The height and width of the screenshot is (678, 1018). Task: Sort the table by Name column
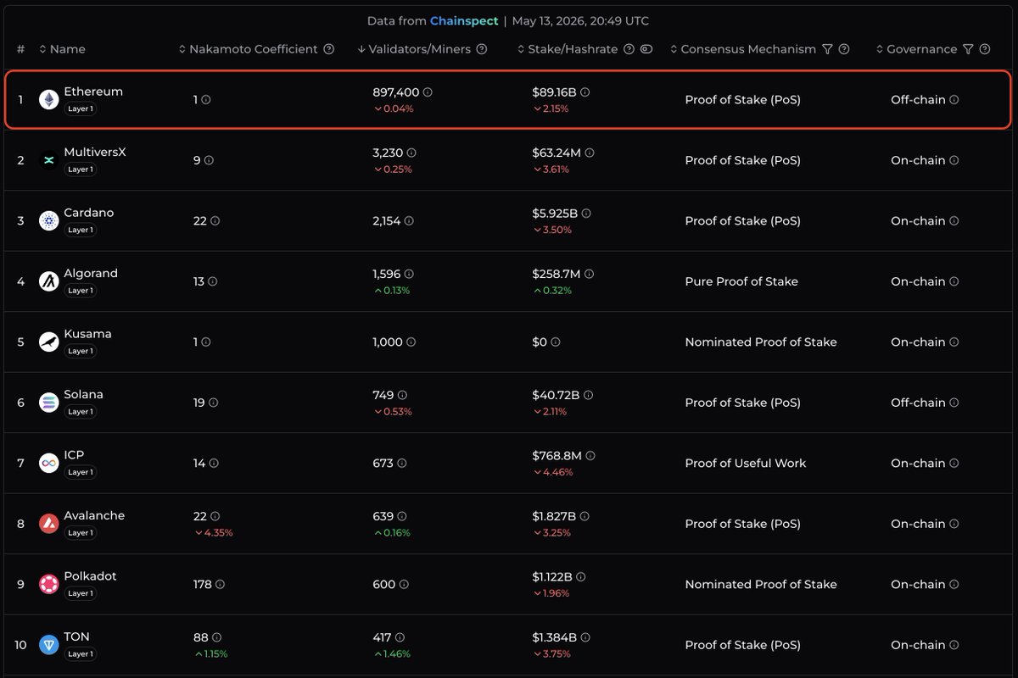(62, 49)
